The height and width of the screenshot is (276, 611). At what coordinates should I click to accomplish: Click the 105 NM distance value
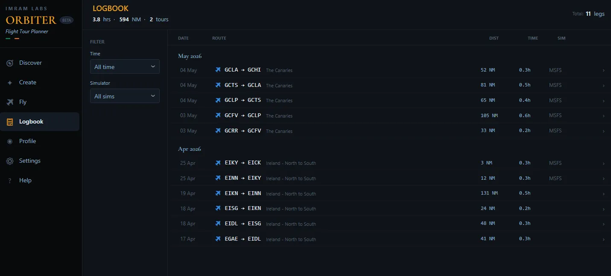click(x=489, y=115)
